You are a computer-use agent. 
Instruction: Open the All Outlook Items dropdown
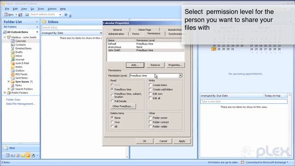[x=37, y=32]
